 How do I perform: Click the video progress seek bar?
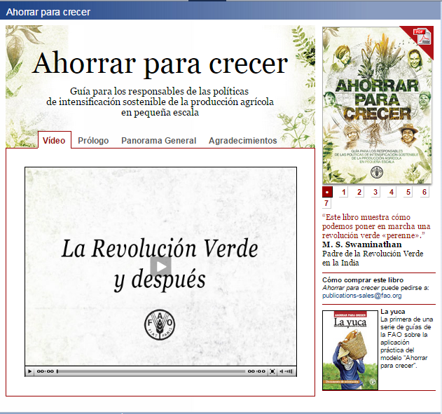tap(151, 371)
